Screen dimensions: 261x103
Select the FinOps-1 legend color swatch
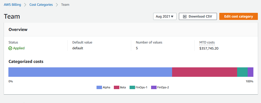(x=132, y=87)
